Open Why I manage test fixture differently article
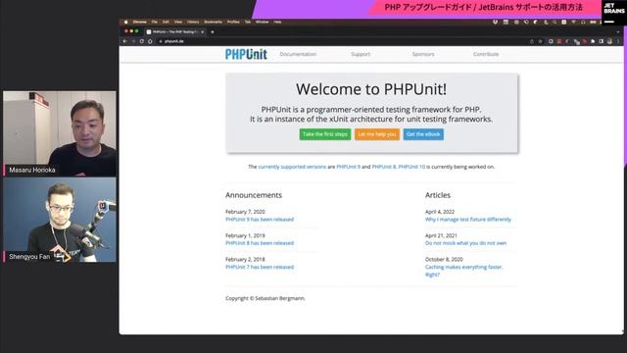The image size is (627, 353). click(468, 220)
